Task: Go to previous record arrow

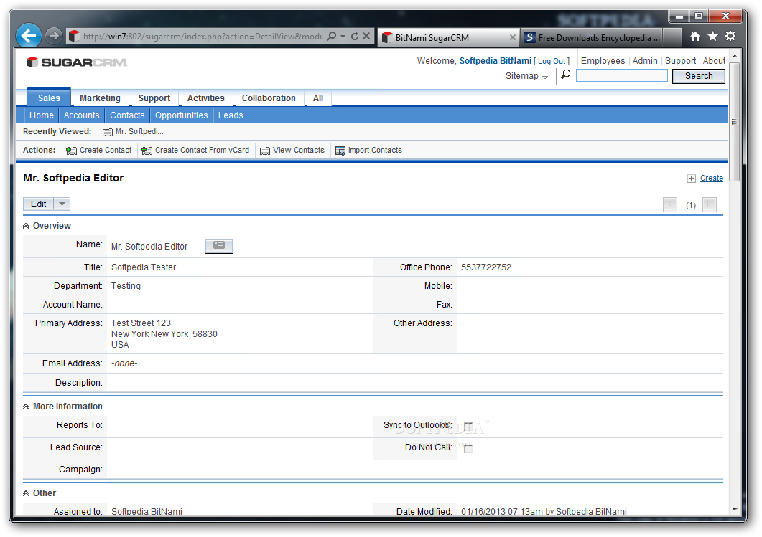Action: [670, 205]
